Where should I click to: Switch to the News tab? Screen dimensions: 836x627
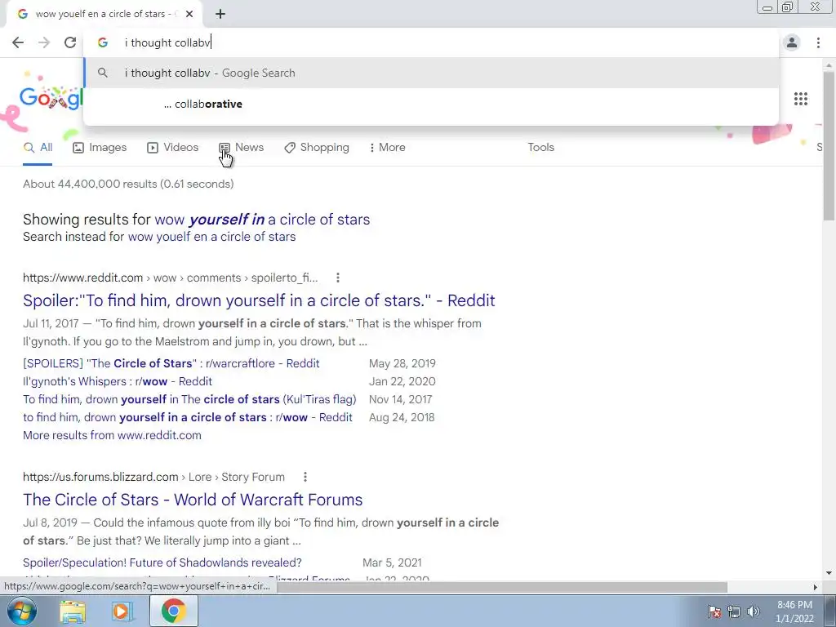coord(241,148)
